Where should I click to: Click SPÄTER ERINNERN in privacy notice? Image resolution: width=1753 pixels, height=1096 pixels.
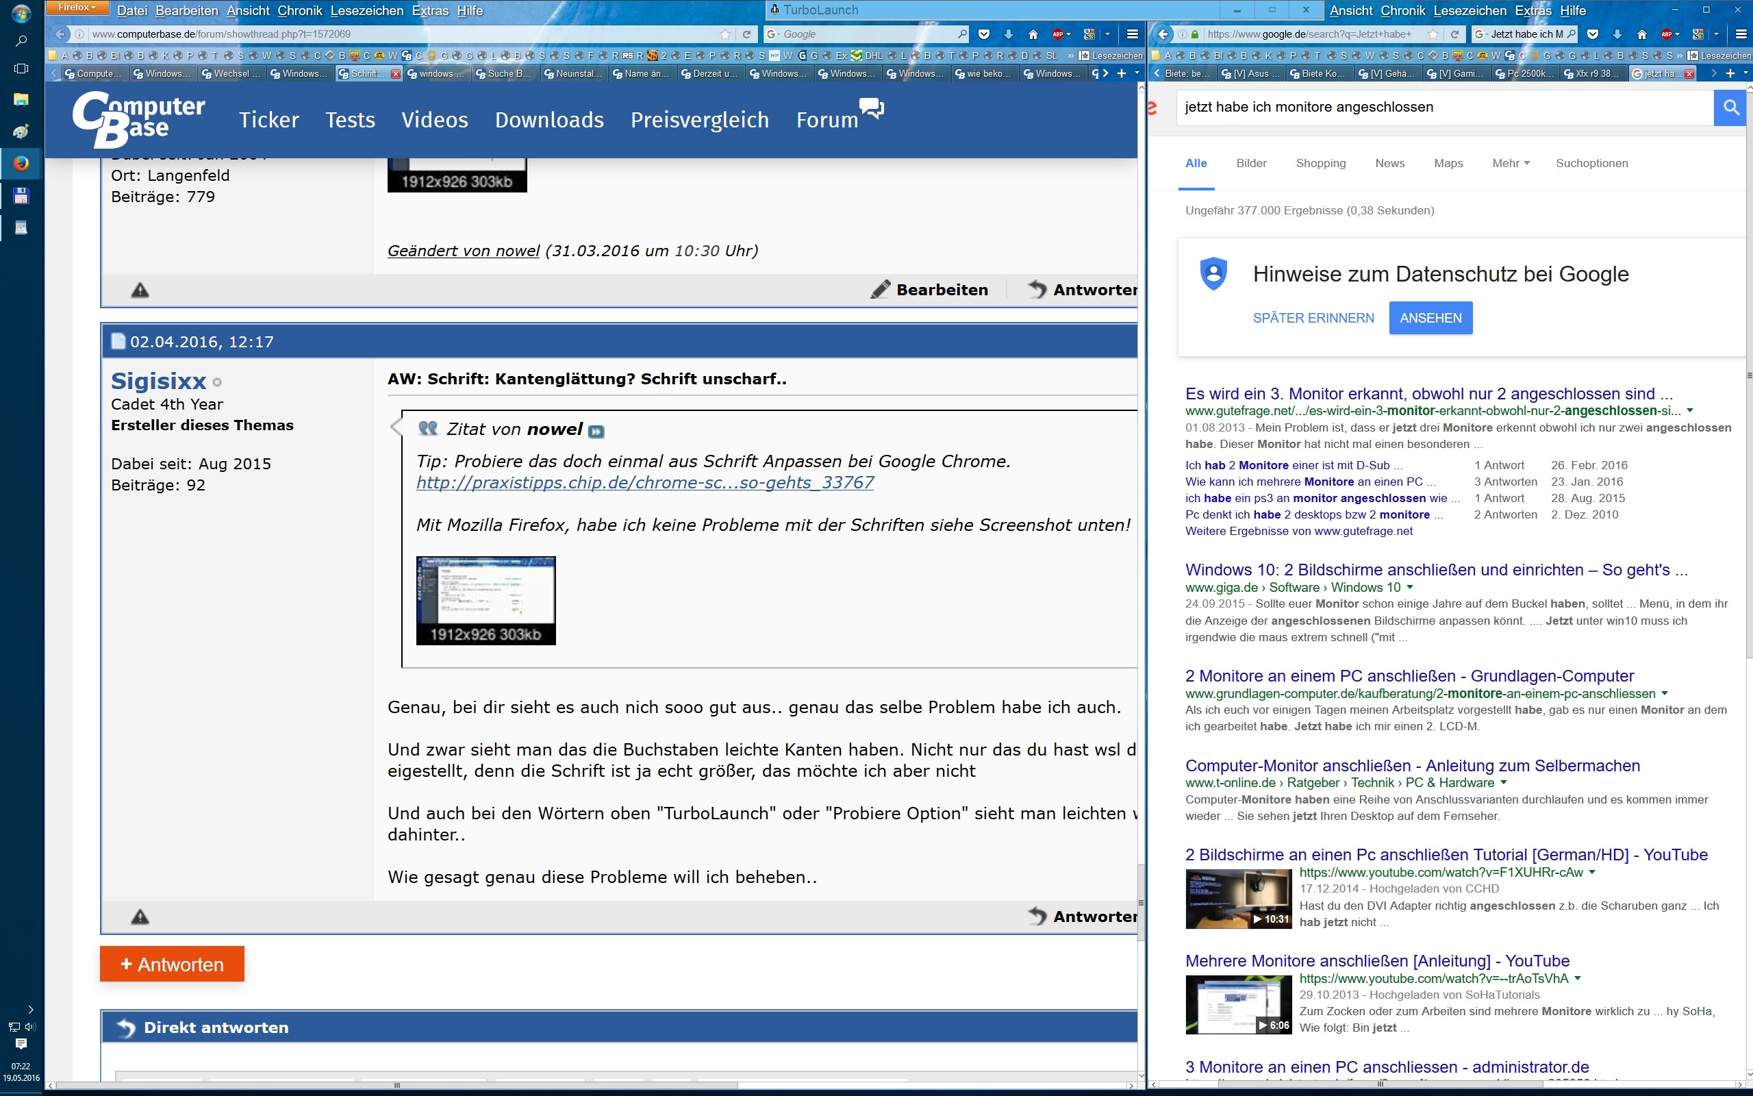(x=1313, y=319)
